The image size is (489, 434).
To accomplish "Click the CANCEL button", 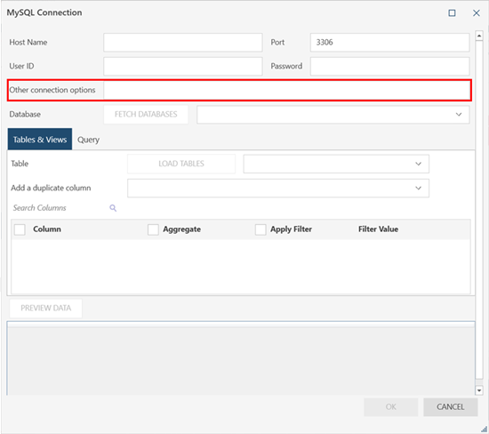I will pyautogui.click(x=451, y=406).
